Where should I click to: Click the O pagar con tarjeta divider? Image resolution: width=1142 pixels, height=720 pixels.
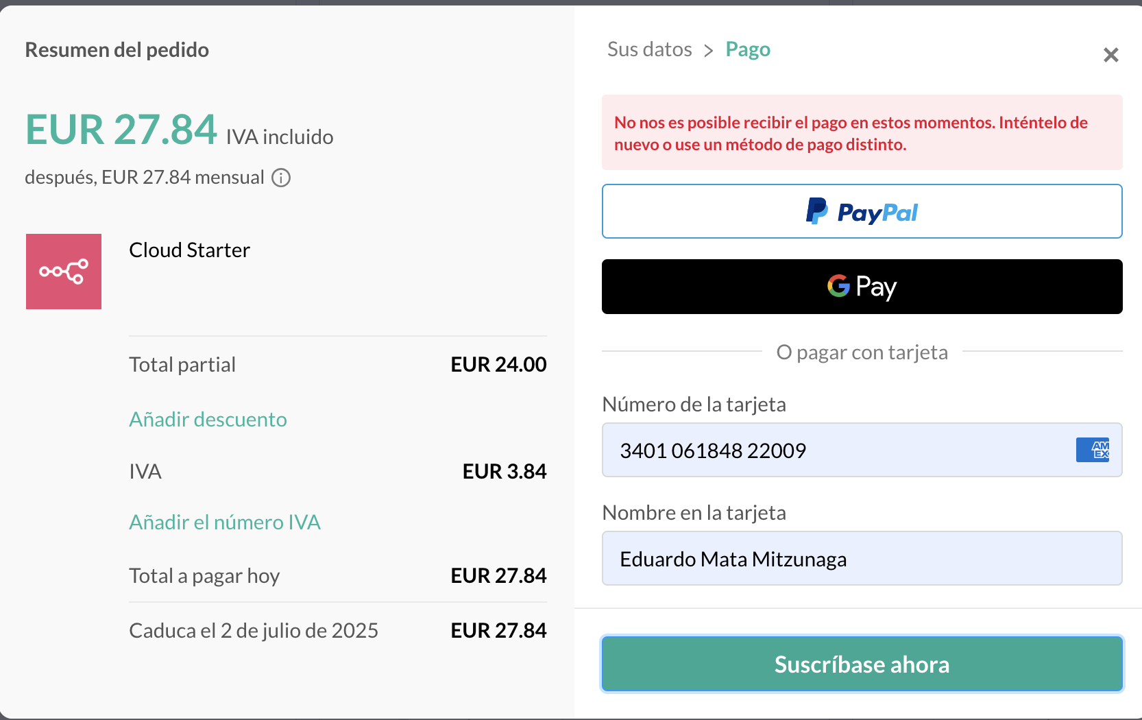click(862, 352)
